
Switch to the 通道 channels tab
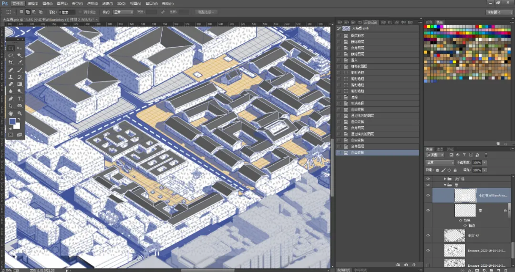(440, 149)
